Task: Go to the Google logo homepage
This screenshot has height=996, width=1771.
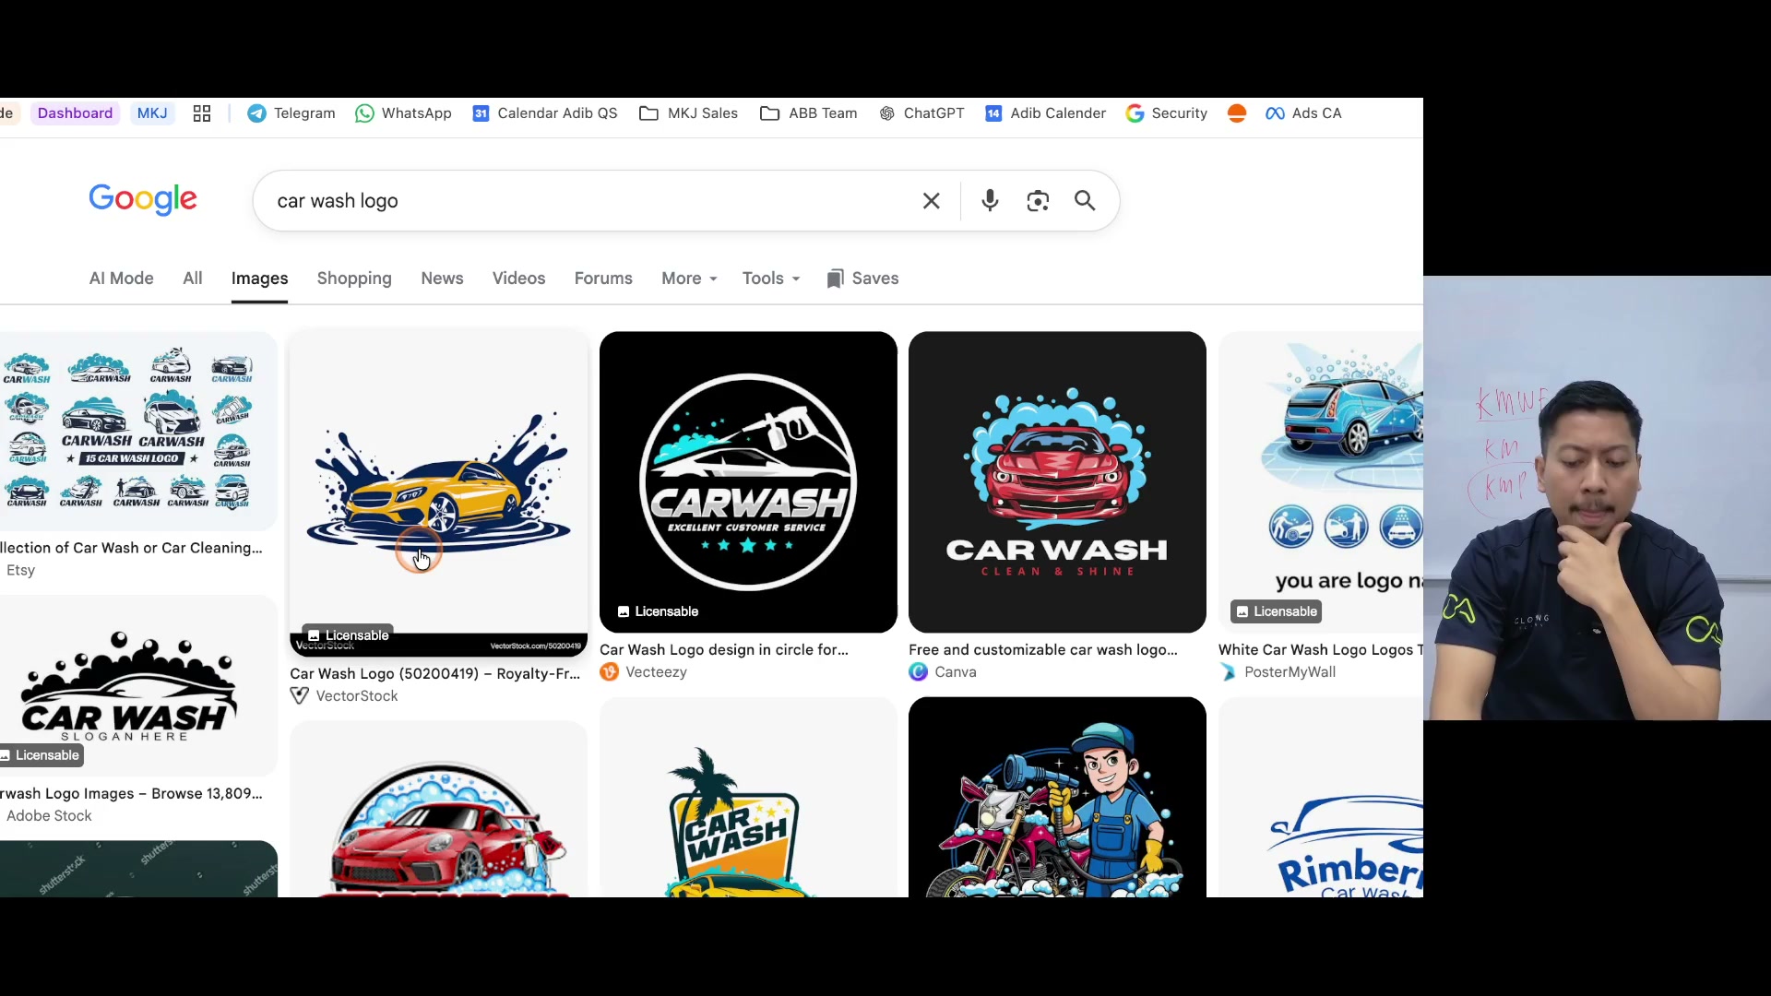Action: pos(143,199)
